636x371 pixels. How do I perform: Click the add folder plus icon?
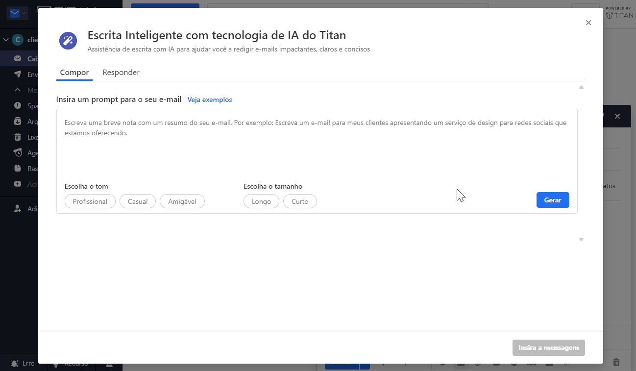[x=18, y=184]
